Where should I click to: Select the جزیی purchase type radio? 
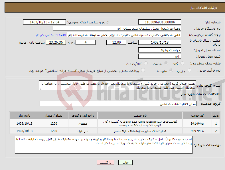(x=189, y=70)
